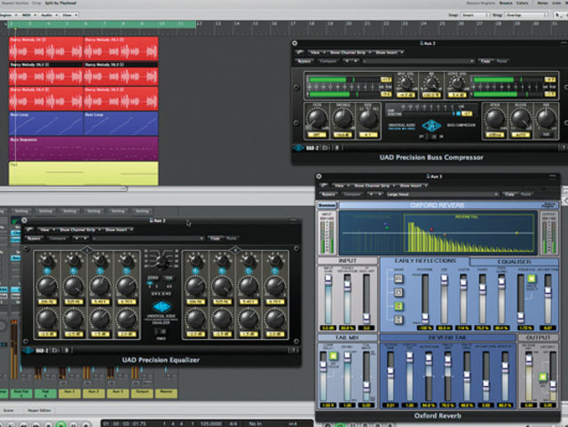The width and height of the screenshot is (568, 427).
Task: Click the Attack knob on Buss Compressor
Action: (x=495, y=119)
